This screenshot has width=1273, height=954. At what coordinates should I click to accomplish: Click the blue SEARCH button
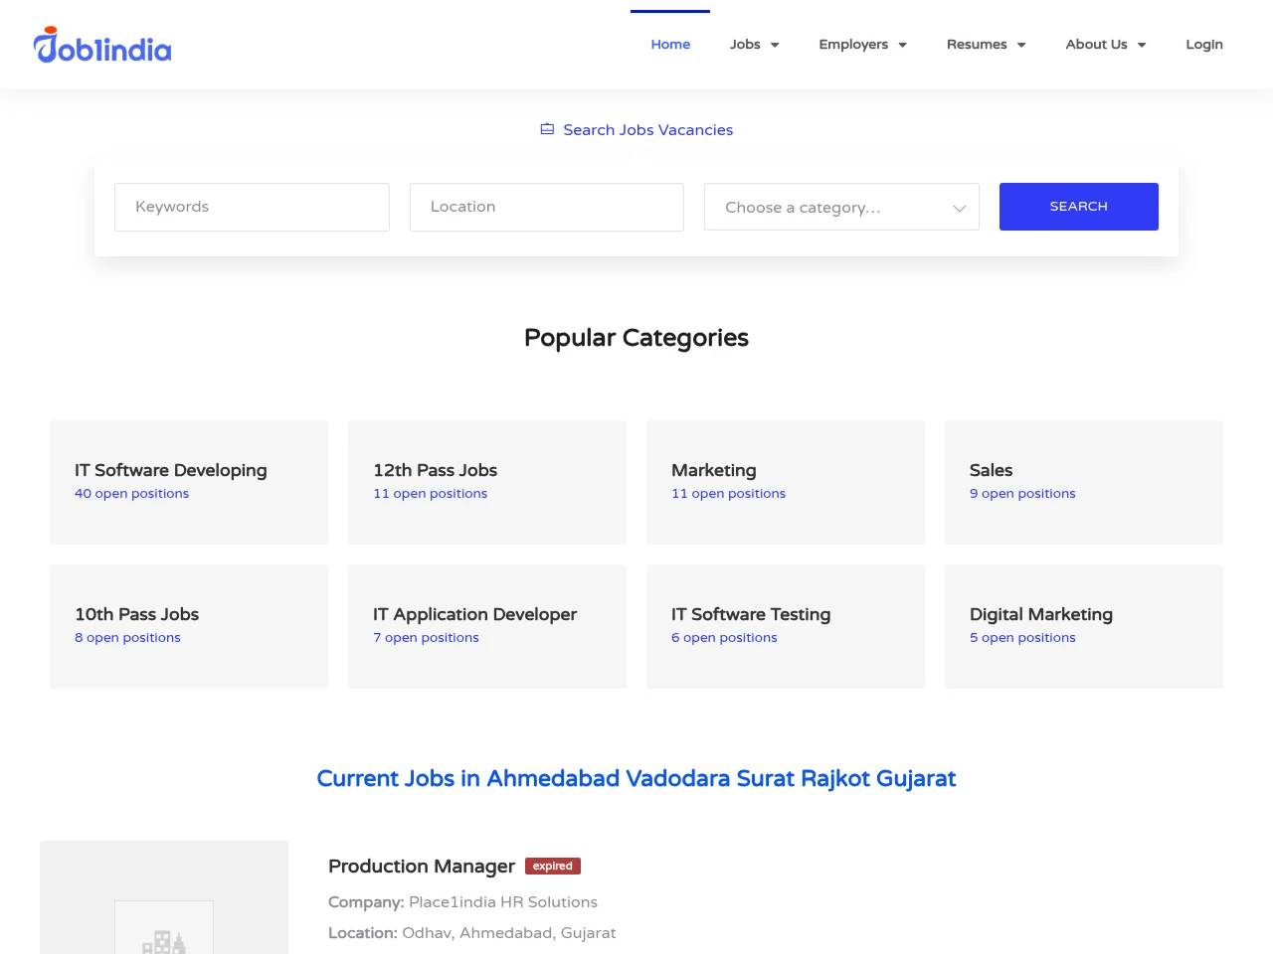1079,207
